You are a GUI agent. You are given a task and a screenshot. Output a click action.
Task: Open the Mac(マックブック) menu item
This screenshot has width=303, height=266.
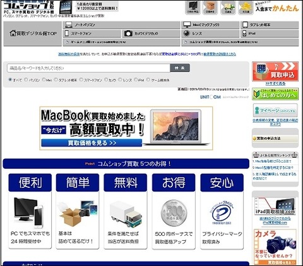point(210,25)
